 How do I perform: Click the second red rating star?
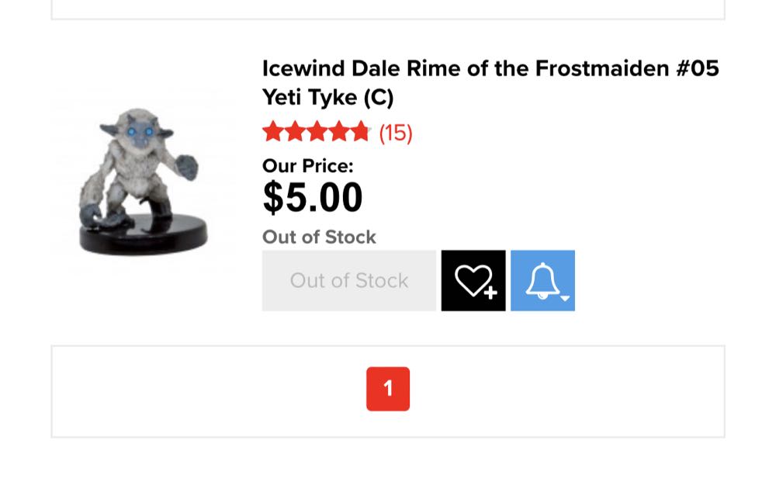pos(296,132)
